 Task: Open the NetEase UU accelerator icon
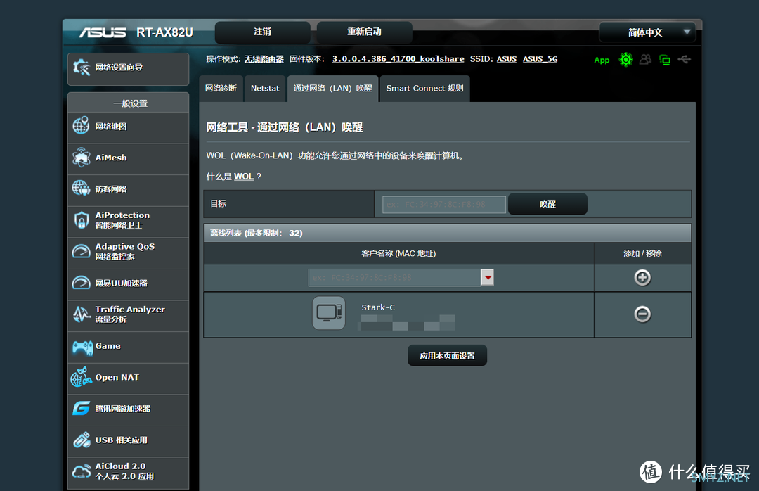[82, 283]
